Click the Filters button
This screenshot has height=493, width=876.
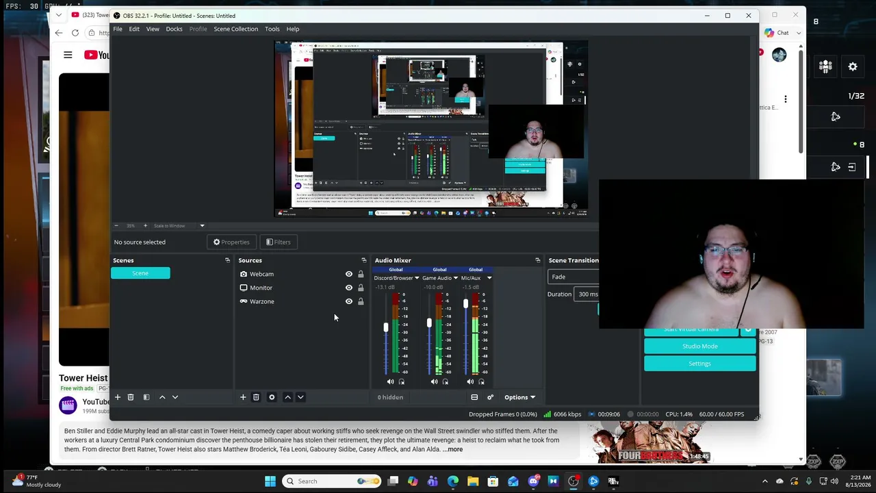click(278, 242)
